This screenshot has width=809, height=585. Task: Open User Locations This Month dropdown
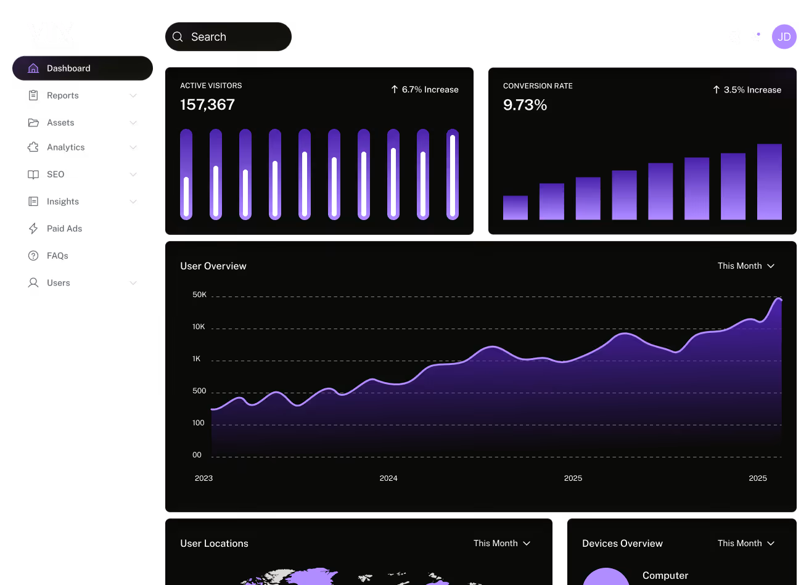pos(502,543)
